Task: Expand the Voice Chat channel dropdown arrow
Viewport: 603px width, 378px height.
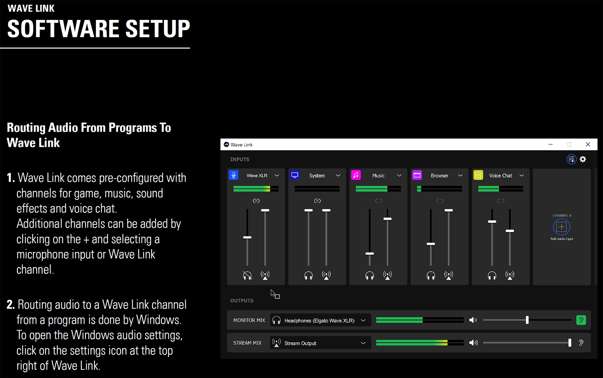Action: (522, 175)
